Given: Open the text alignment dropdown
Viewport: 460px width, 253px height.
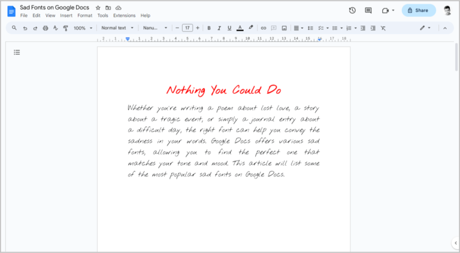Looking at the screenshot, I should point(298,28).
